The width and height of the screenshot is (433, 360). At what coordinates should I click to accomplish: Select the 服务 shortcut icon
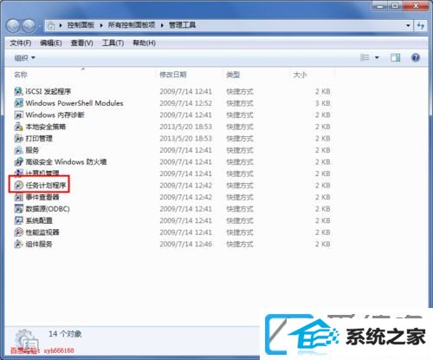tap(18, 150)
